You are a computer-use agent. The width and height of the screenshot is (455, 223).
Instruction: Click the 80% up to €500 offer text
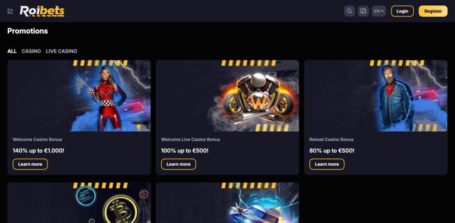(331, 151)
